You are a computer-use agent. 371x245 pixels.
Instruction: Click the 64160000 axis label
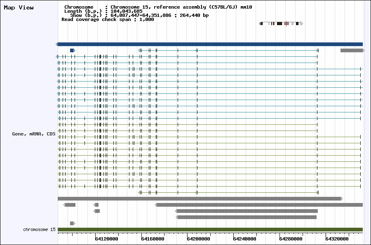tap(153, 239)
